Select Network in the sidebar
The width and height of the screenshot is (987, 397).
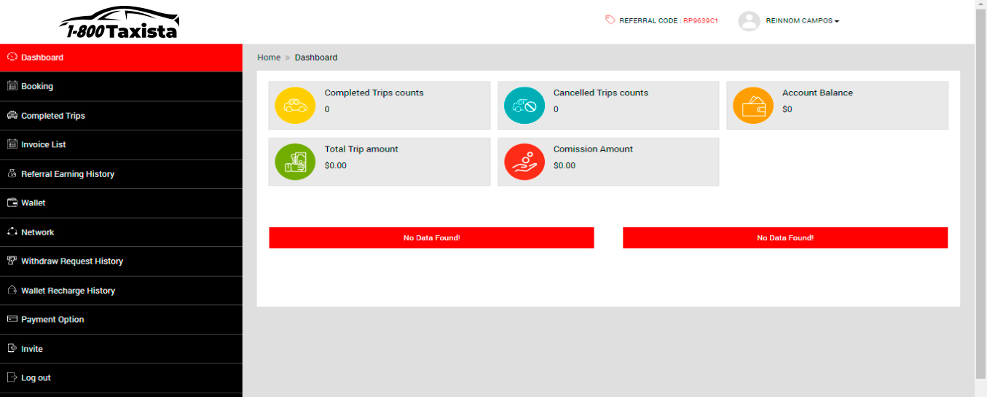pyautogui.click(x=121, y=232)
